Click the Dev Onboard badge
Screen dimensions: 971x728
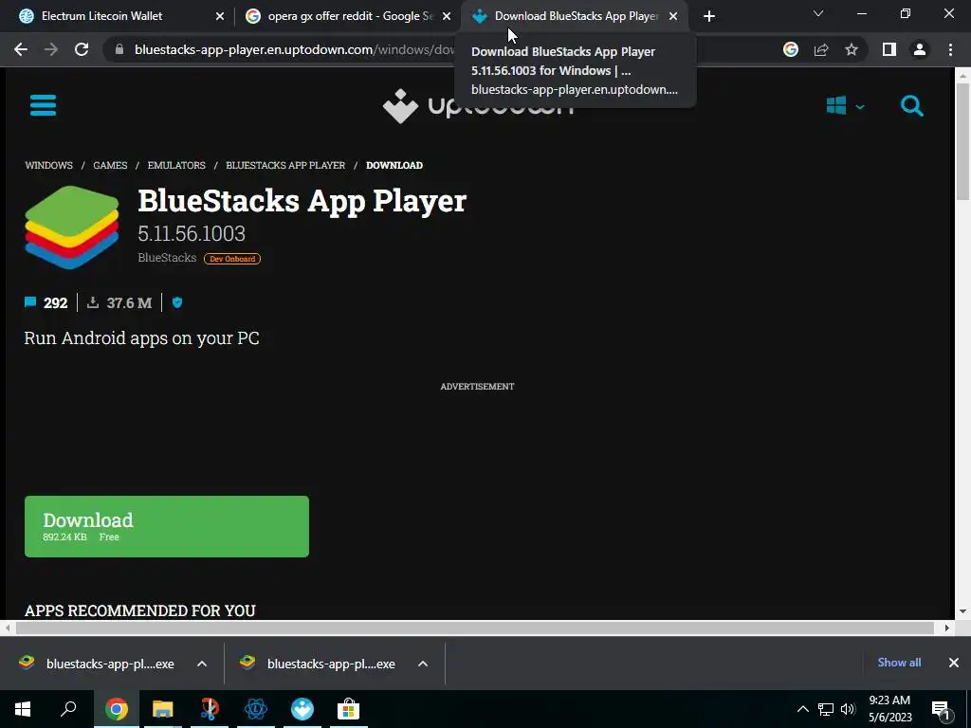232,259
